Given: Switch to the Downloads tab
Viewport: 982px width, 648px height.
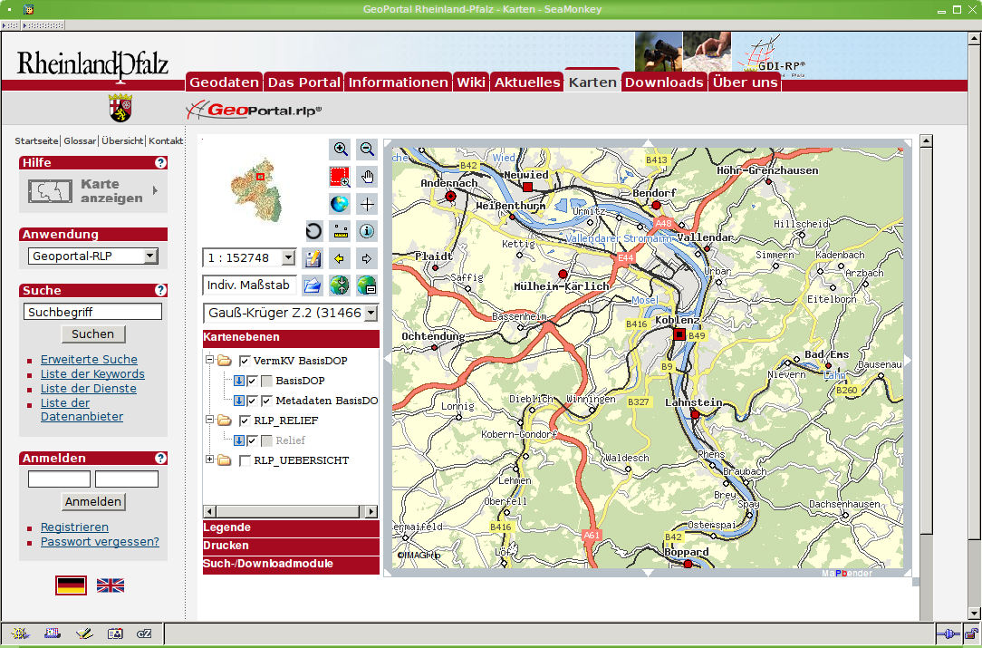Looking at the screenshot, I should (x=664, y=82).
